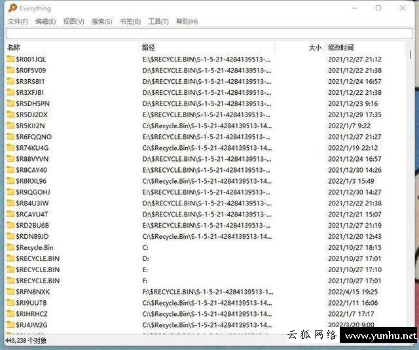Select folder icon of $Recycle.Bin
Screen dimensions: 419x350
10,247
